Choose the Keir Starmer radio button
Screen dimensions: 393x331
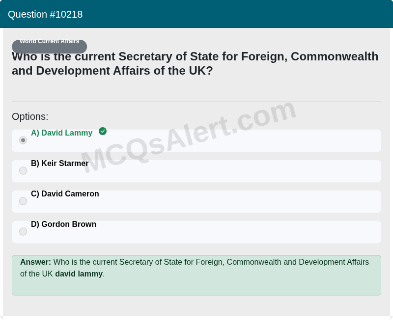[x=23, y=170]
